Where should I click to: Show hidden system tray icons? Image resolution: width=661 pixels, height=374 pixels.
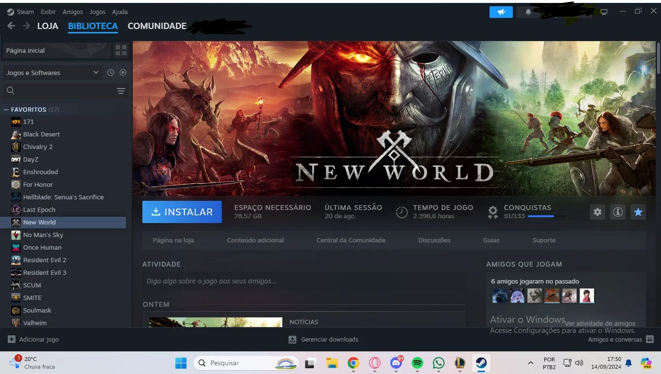pyautogui.click(x=531, y=363)
